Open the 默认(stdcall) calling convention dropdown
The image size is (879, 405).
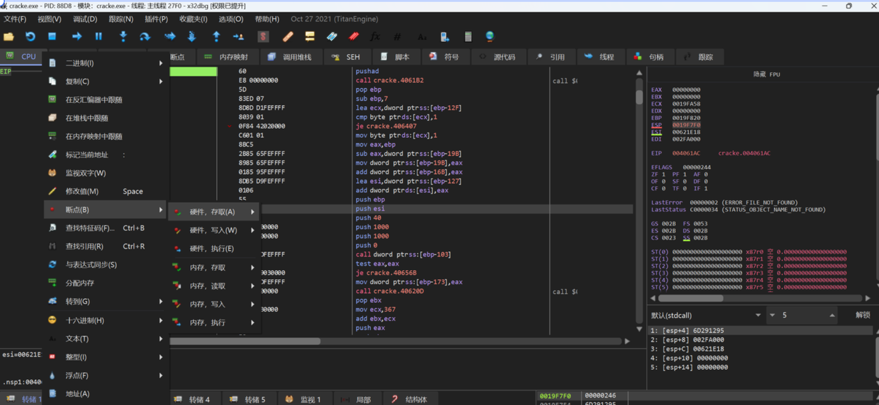coord(706,315)
